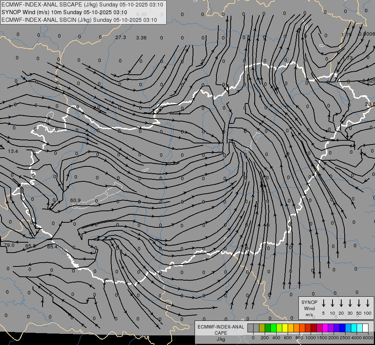Viewport: 375px width, 345px height.
Task: Click the 1500 tick on the CAPE scale
Action: tap(322, 338)
